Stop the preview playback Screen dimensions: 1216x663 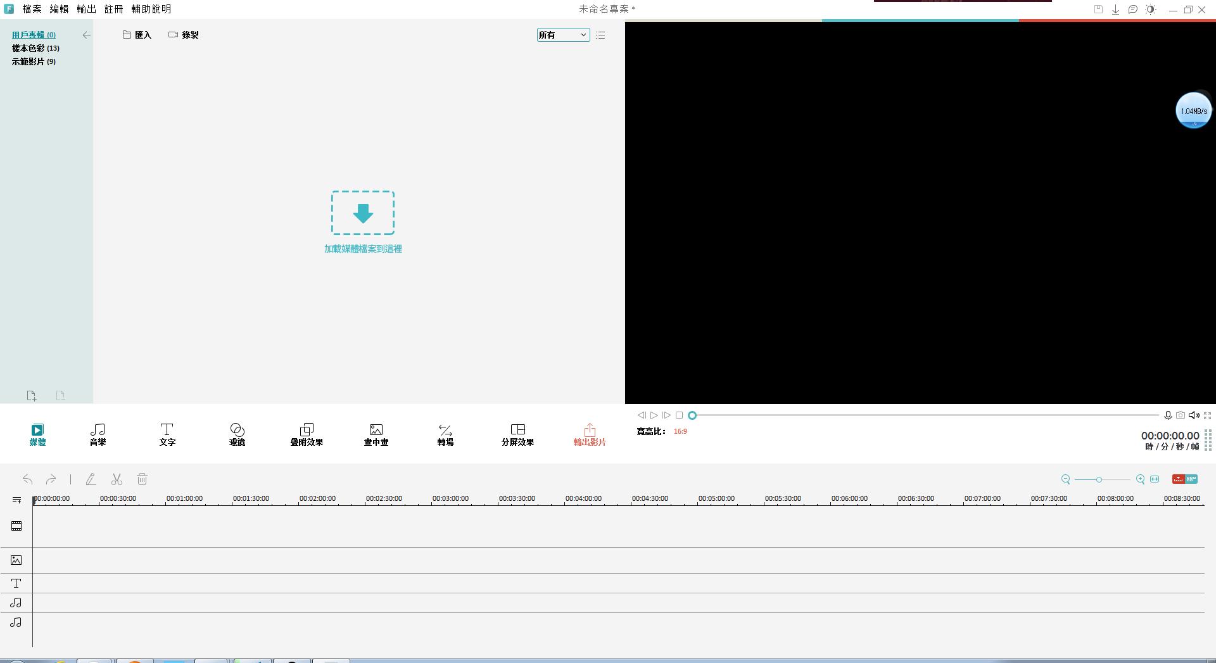[x=679, y=415]
